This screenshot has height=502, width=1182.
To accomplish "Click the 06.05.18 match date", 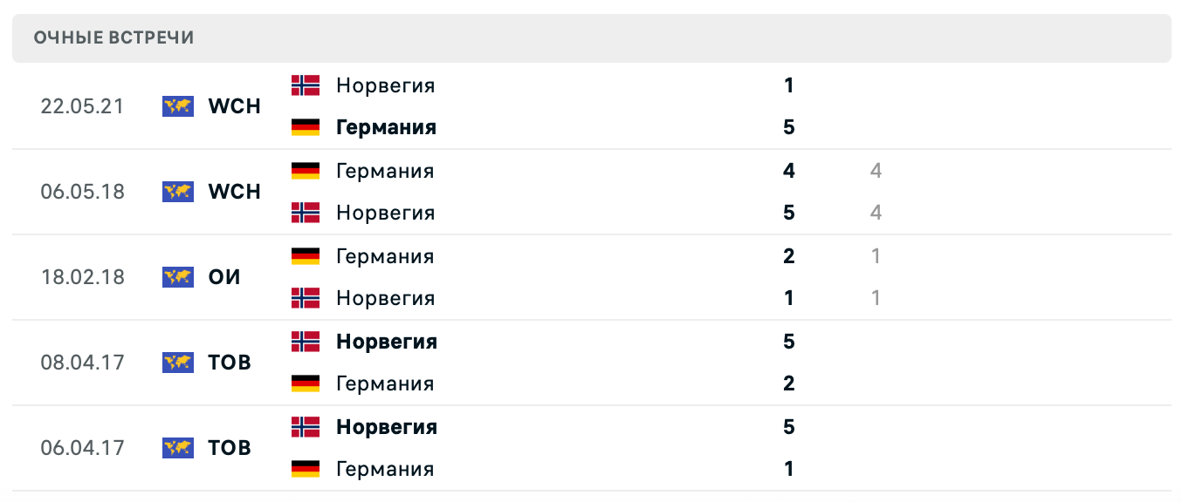I will coord(83,192).
